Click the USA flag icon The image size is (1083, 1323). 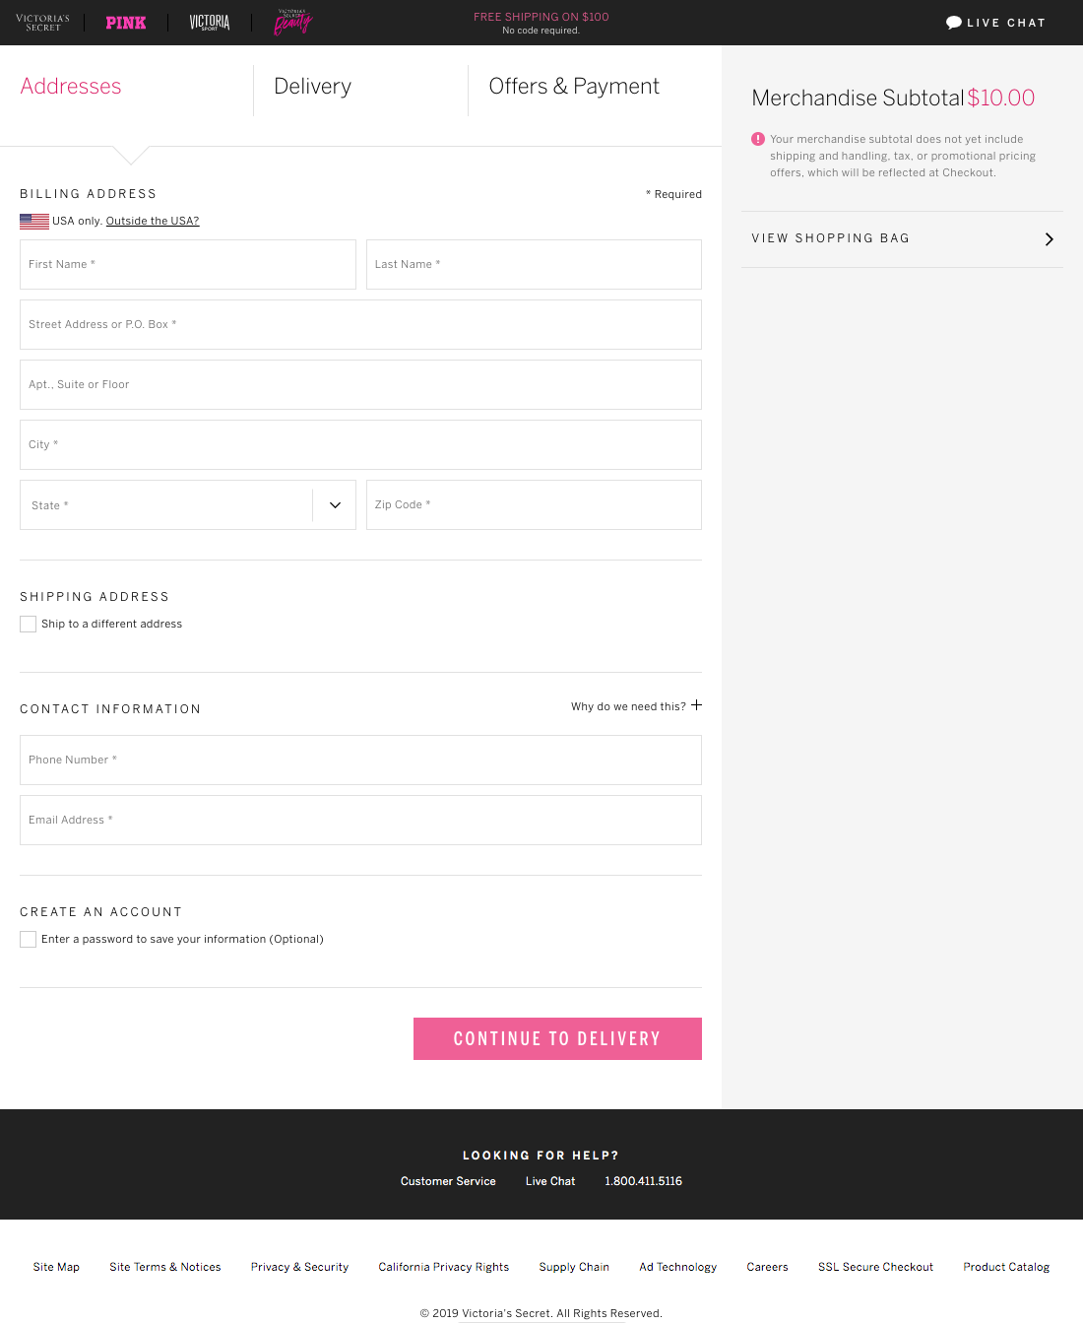click(34, 222)
